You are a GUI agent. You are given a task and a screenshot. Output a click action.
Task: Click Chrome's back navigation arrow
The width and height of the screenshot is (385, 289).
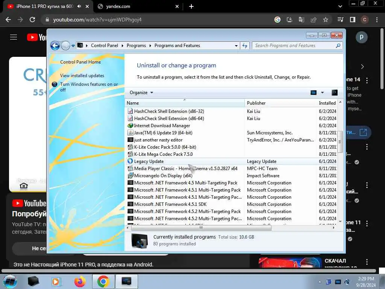tap(8, 20)
